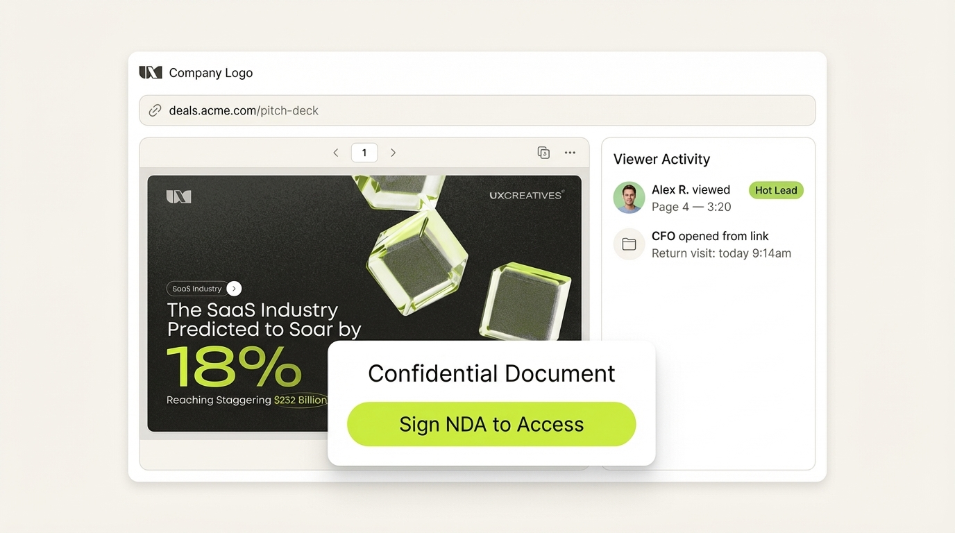Click the UX monogram on the slide's top-left

[178, 195]
